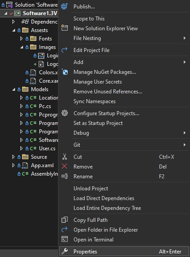Select the Location file in Models

(x=48, y=98)
